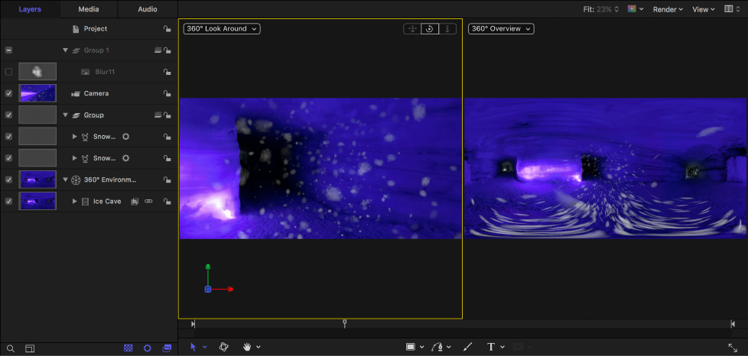The height and width of the screenshot is (356, 748).
Task: Click the dimmed mask tool icon
Action: tap(518, 347)
